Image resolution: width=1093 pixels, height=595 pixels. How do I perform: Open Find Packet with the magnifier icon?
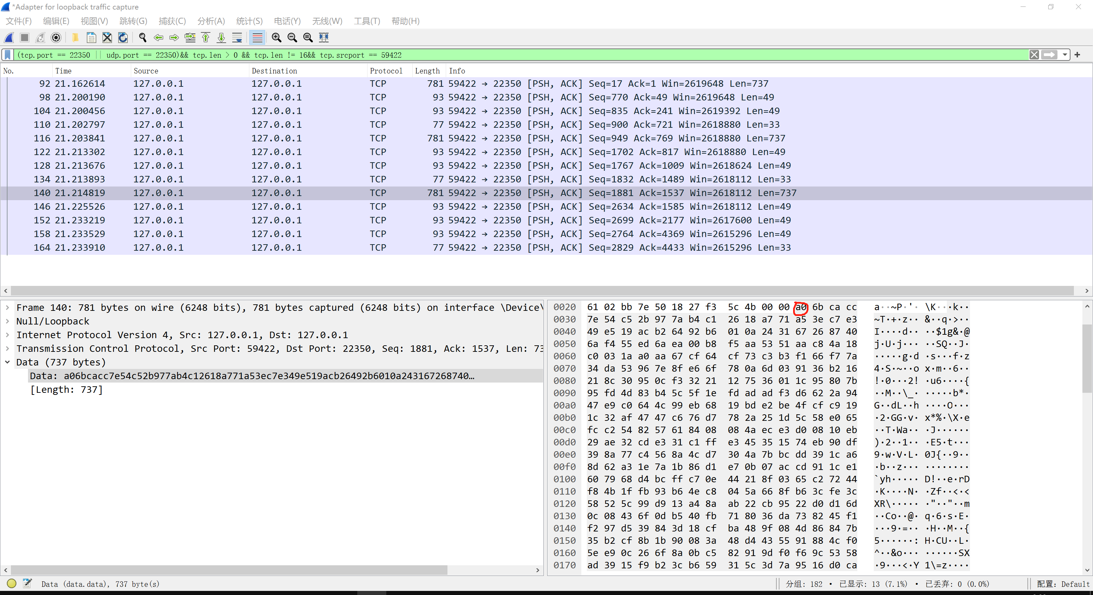pos(142,38)
